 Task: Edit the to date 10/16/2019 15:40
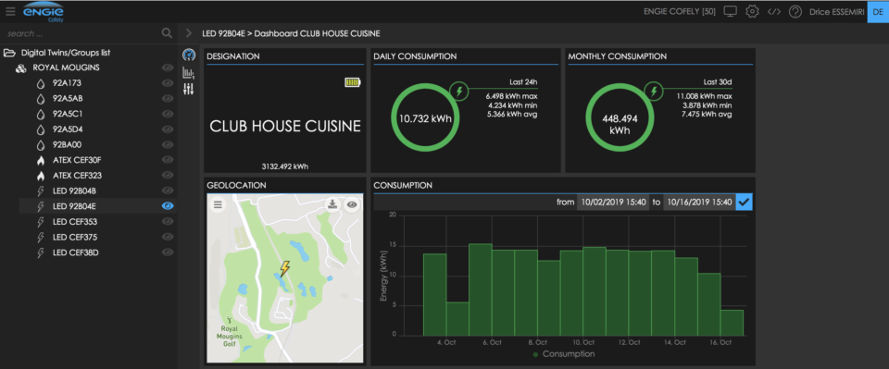tap(699, 202)
